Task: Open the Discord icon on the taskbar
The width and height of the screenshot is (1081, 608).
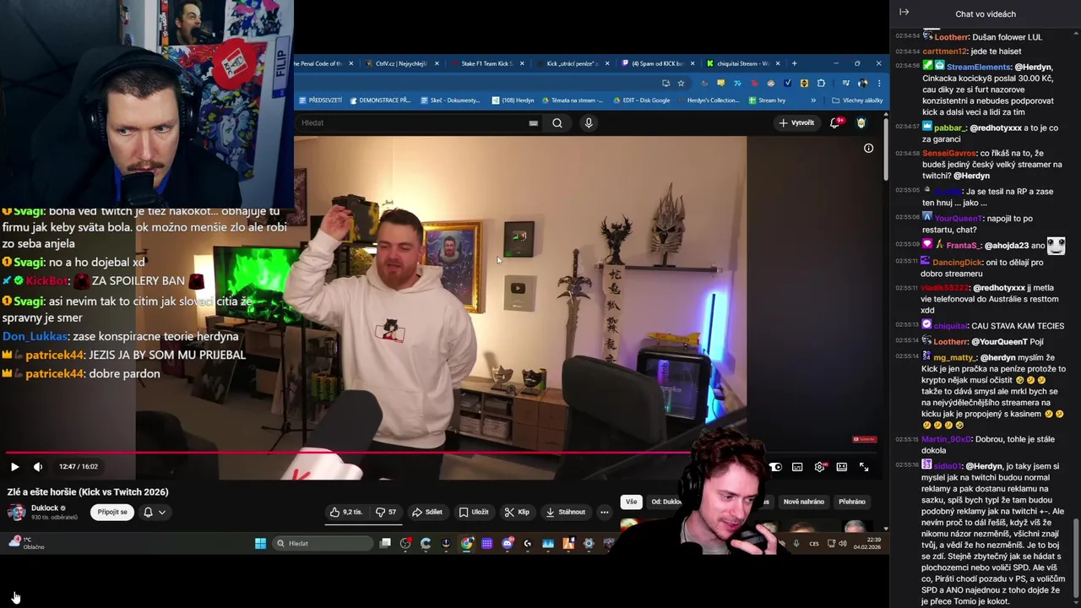Action: point(507,544)
